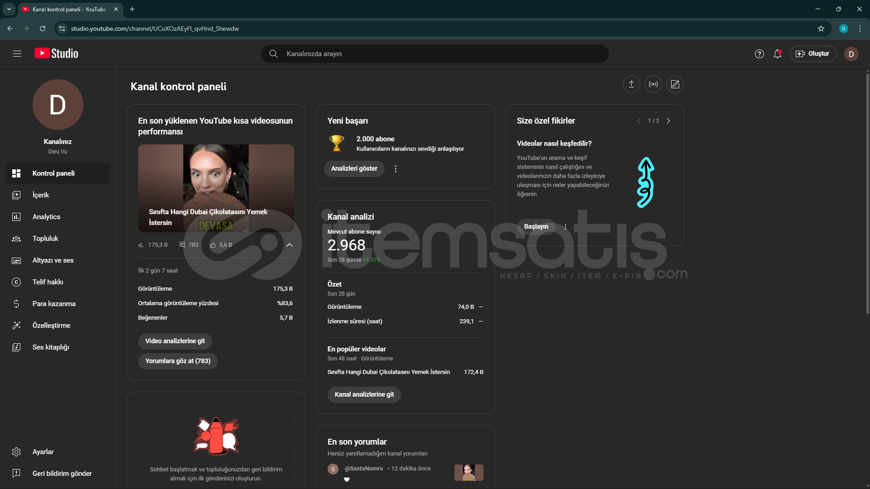Click the İzlenme süresi (saat) 239,1 row
The height and width of the screenshot is (489, 870).
coord(405,321)
